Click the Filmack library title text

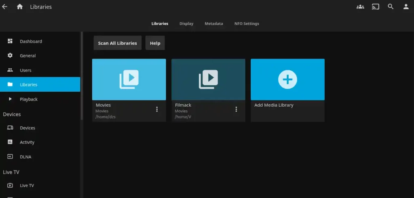click(x=183, y=105)
